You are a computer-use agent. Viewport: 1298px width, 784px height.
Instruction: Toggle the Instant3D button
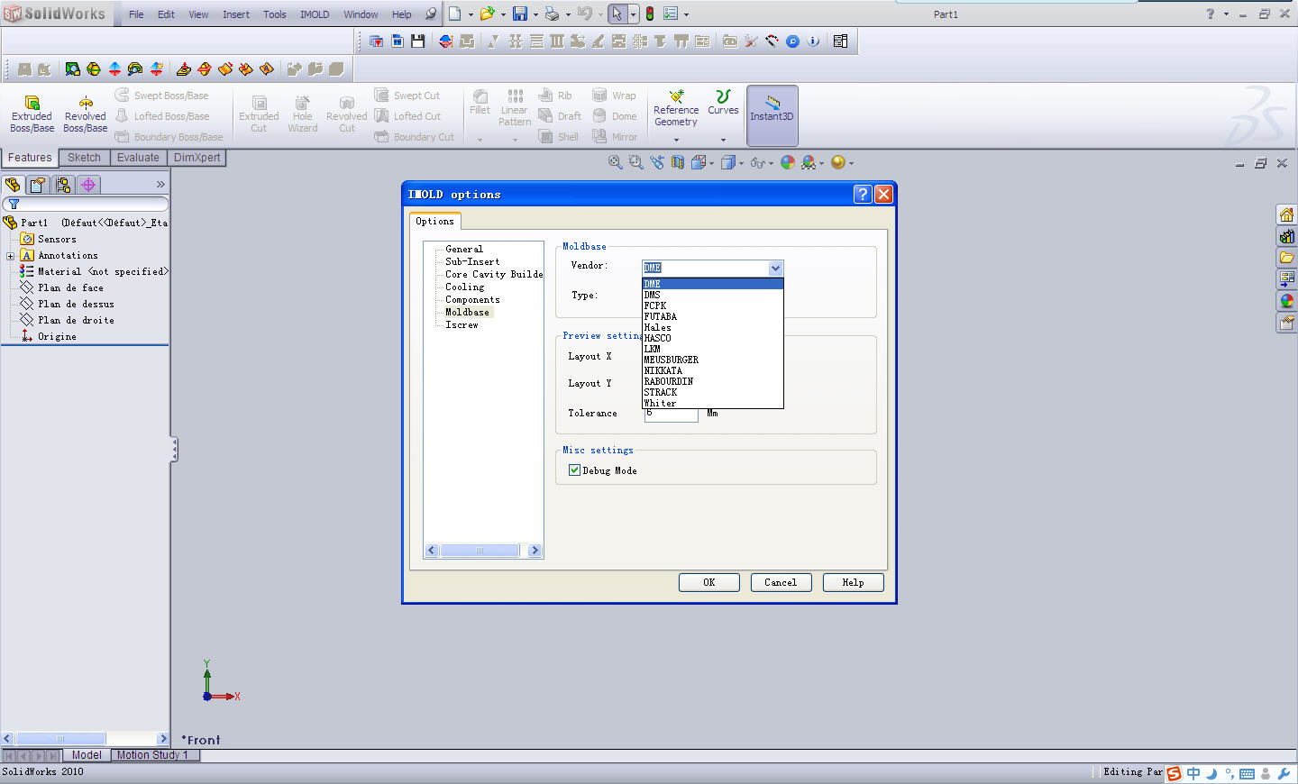772,114
